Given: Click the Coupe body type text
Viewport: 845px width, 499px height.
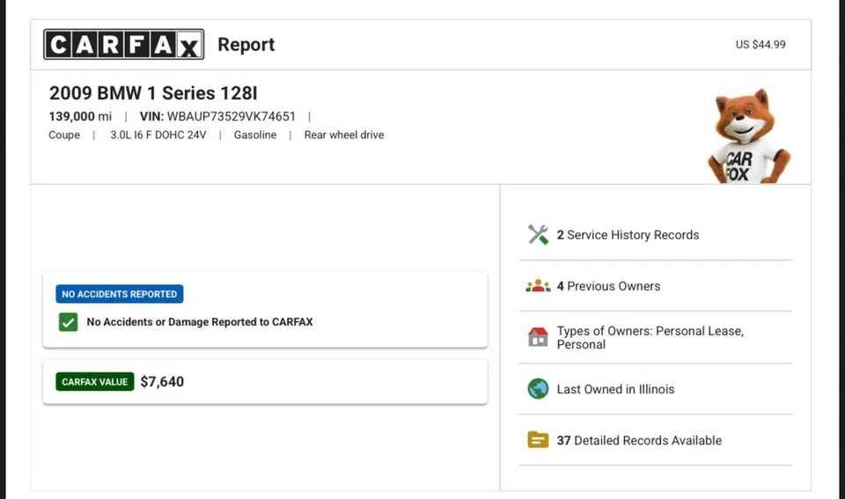Looking at the screenshot, I should click(x=64, y=136).
